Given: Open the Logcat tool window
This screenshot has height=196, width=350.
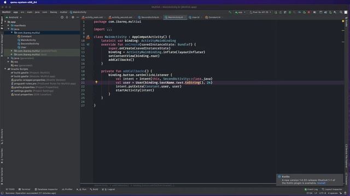Looking at the screenshot, I should [x=108, y=189].
